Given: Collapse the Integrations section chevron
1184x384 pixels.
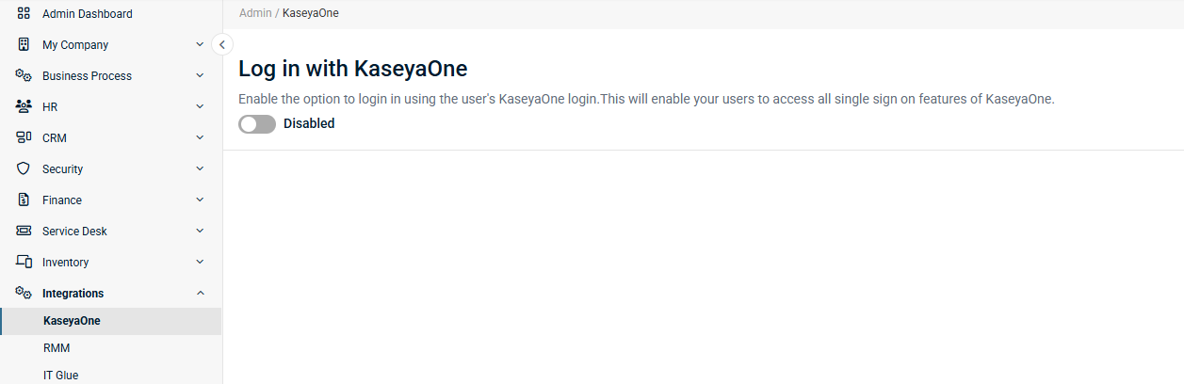Looking at the screenshot, I should tap(200, 294).
